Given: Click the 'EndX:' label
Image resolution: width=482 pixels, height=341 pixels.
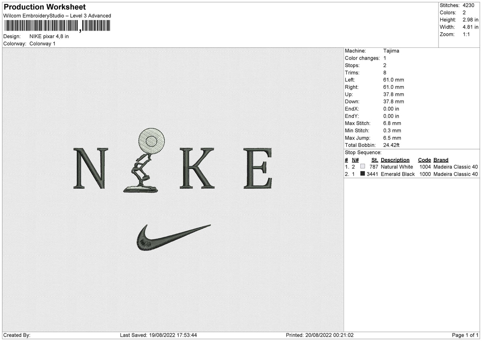Looking at the screenshot, I should click(352, 109).
